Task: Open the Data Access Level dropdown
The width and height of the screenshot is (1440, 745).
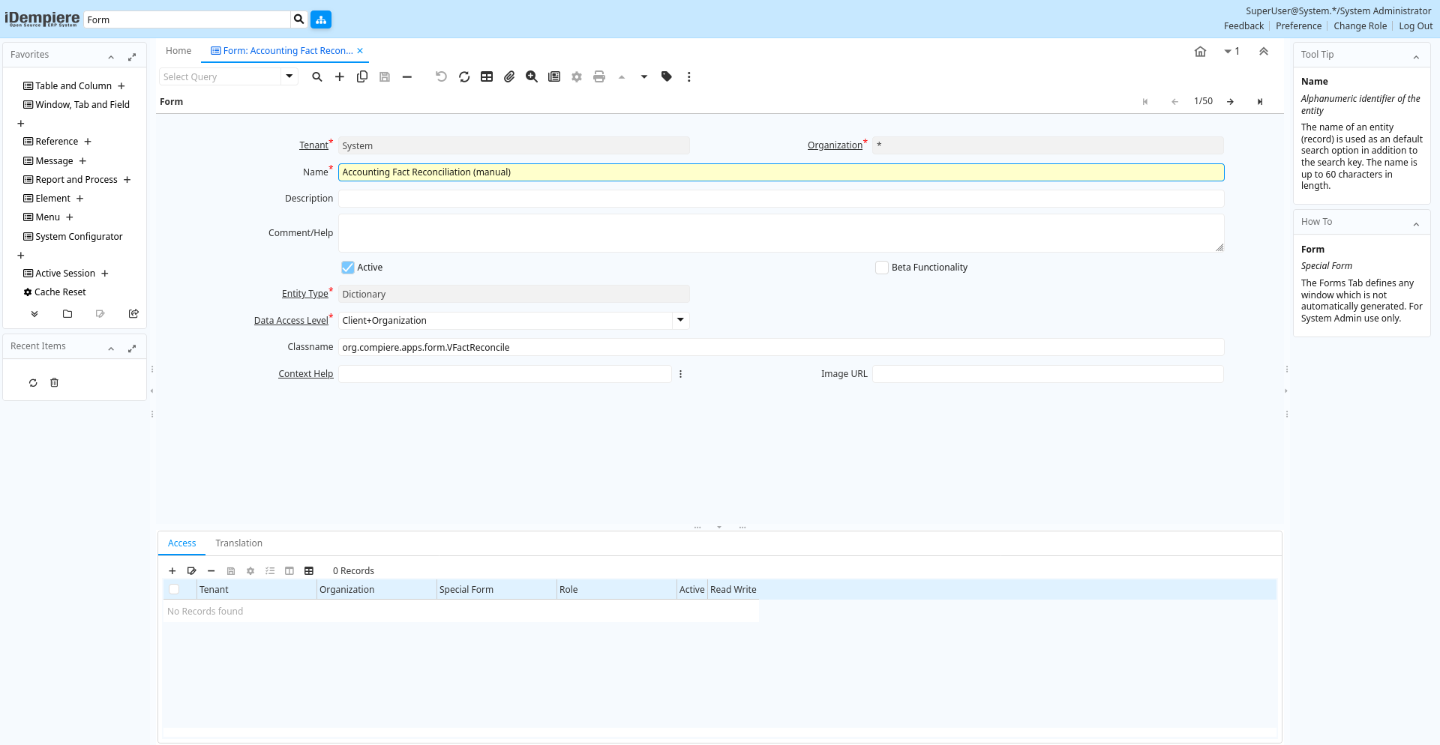Action: [x=680, y=320]
